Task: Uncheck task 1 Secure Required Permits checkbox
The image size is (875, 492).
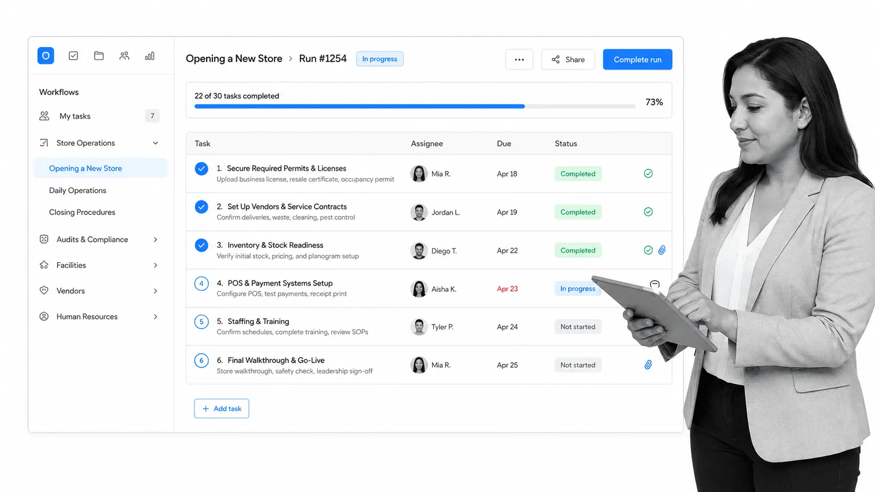Action: [x=201, y=169]
